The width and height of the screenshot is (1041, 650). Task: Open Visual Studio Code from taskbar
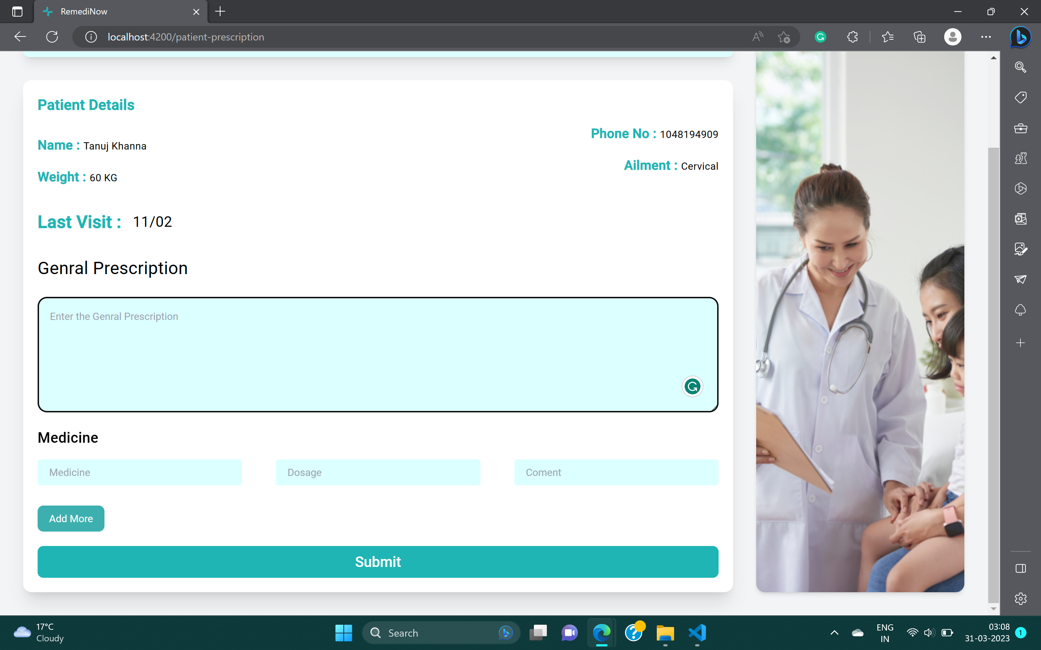(697, 633)
